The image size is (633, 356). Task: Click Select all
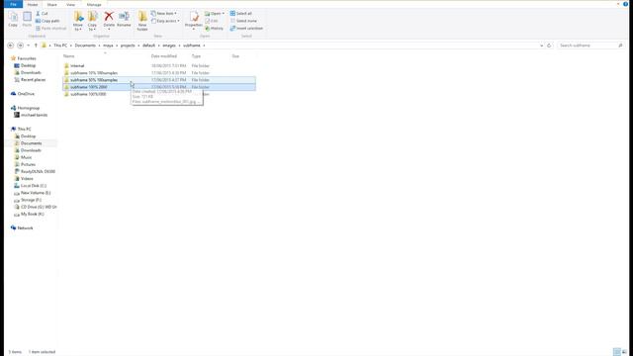(241, 13)
